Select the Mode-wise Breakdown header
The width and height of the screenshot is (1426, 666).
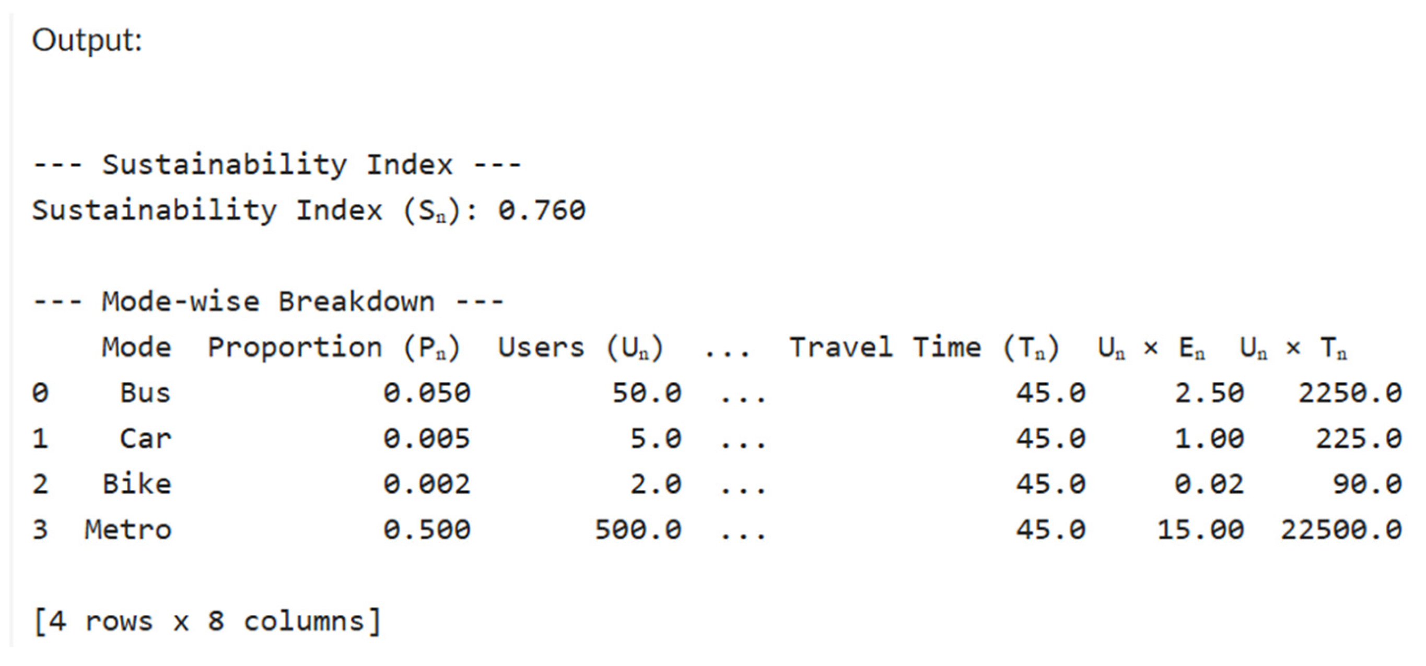pos(268,302)
